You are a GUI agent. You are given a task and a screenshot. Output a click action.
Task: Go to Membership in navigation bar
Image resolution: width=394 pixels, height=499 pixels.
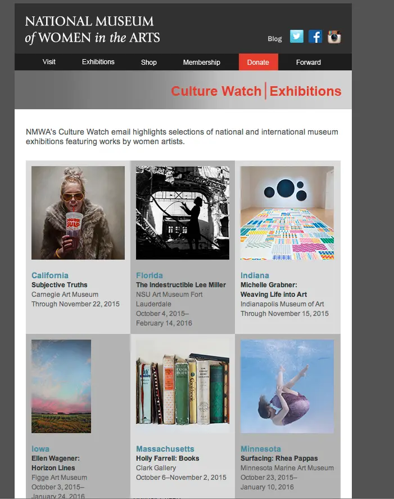202,62
